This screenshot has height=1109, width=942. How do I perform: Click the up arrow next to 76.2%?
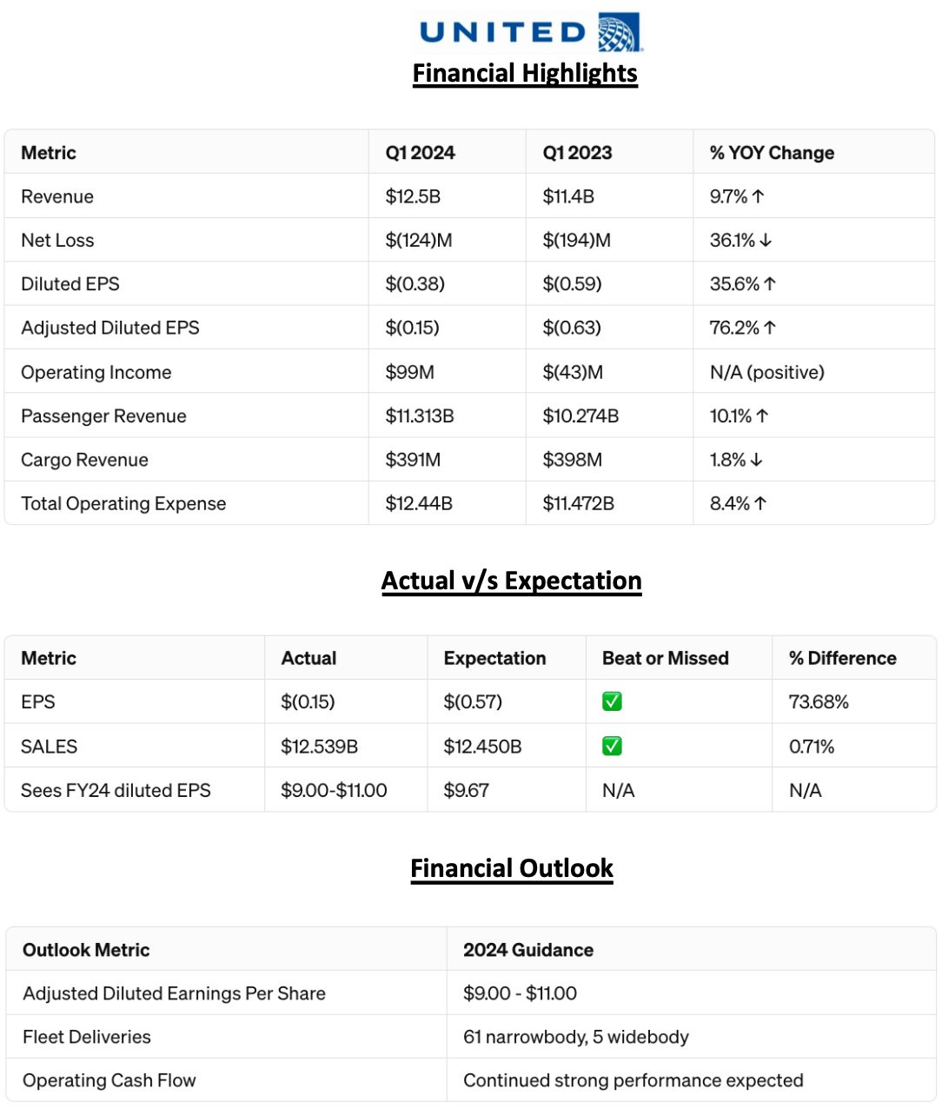coord(770,328)
